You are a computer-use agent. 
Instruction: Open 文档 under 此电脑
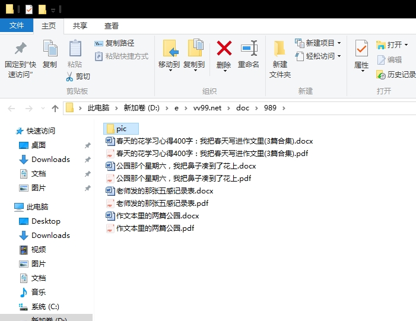33,278
